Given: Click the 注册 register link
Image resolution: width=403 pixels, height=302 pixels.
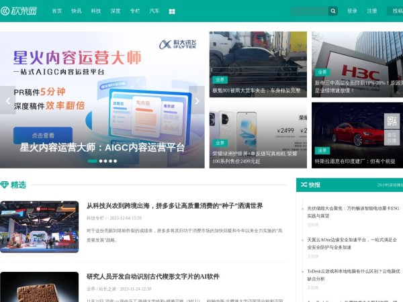Looking at the screenshot, I should pos(371,11).
